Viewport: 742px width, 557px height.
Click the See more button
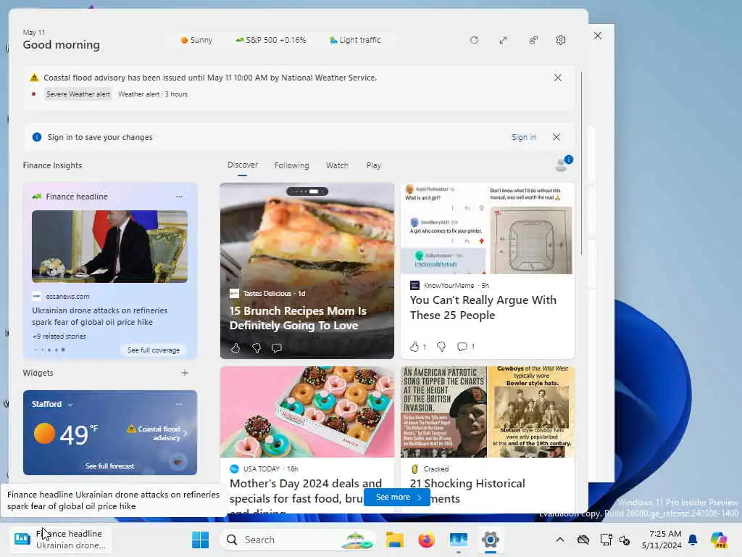click(x=397, y=497)
